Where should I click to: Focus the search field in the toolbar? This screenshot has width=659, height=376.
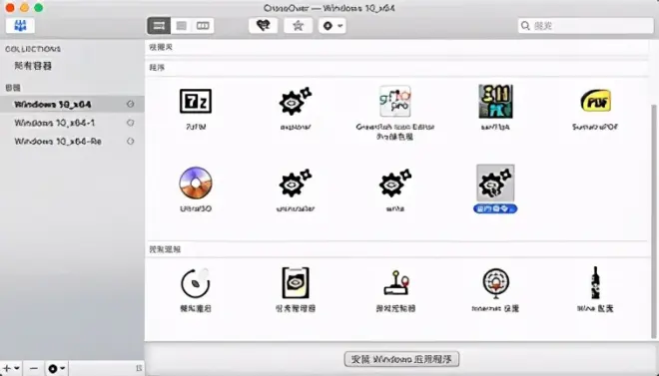click(585, 26)
